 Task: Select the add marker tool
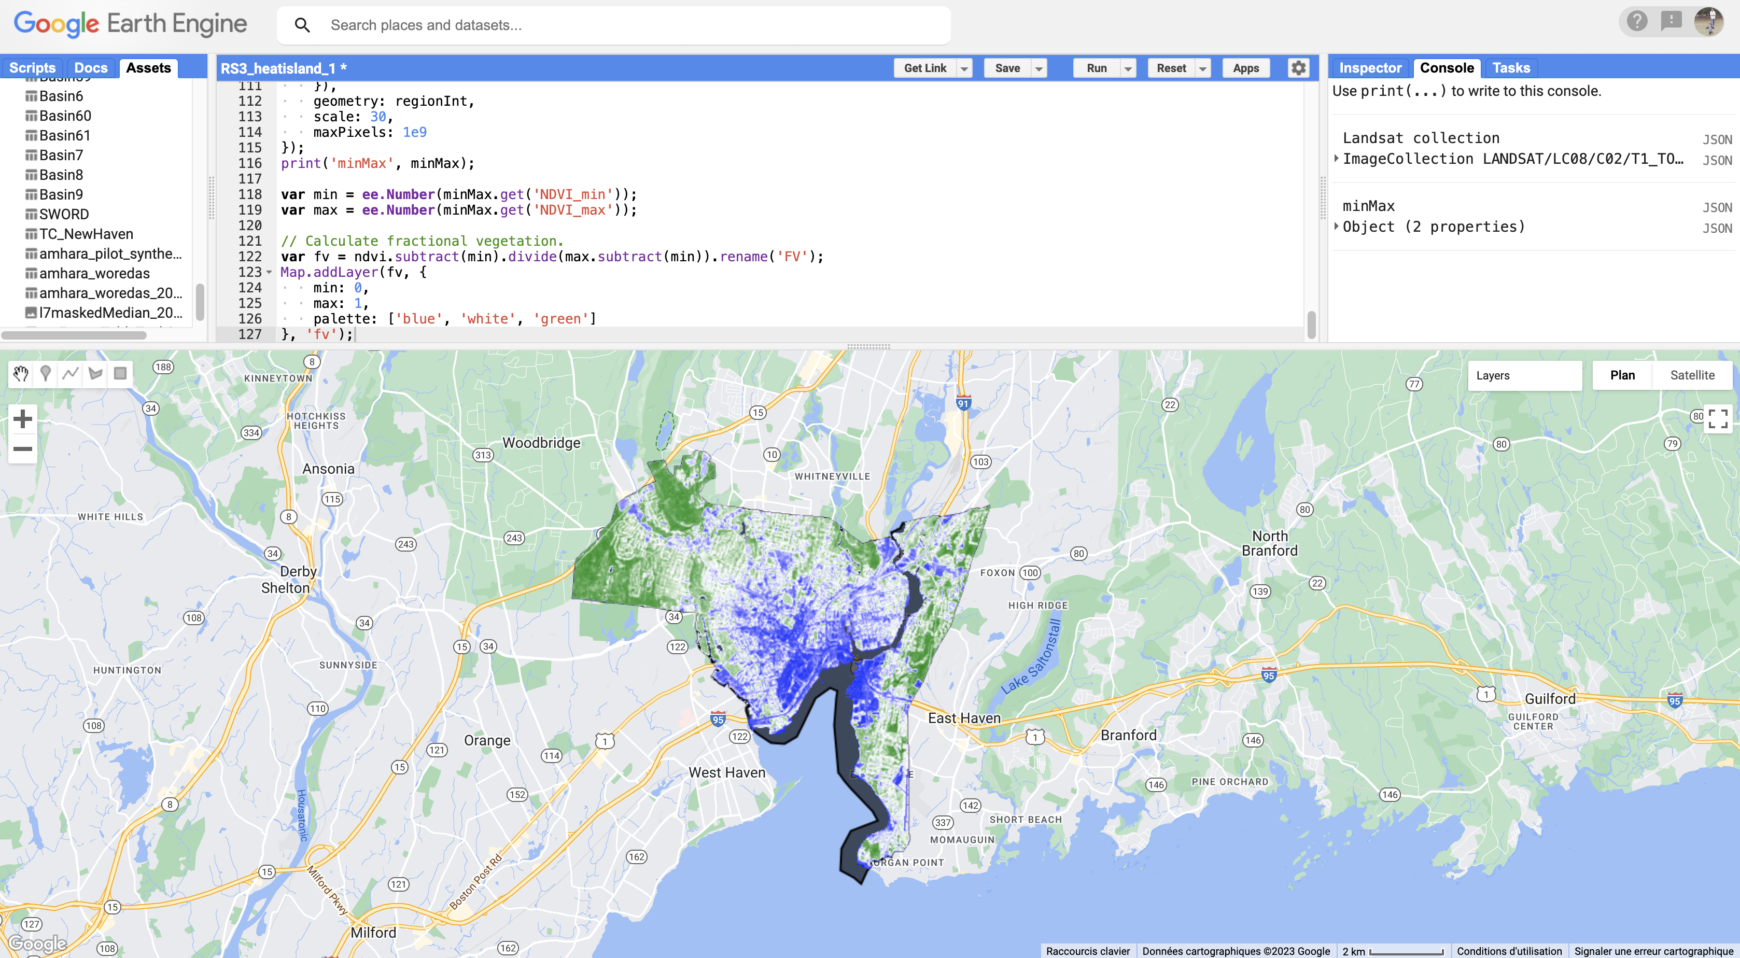tap(45, 374)
